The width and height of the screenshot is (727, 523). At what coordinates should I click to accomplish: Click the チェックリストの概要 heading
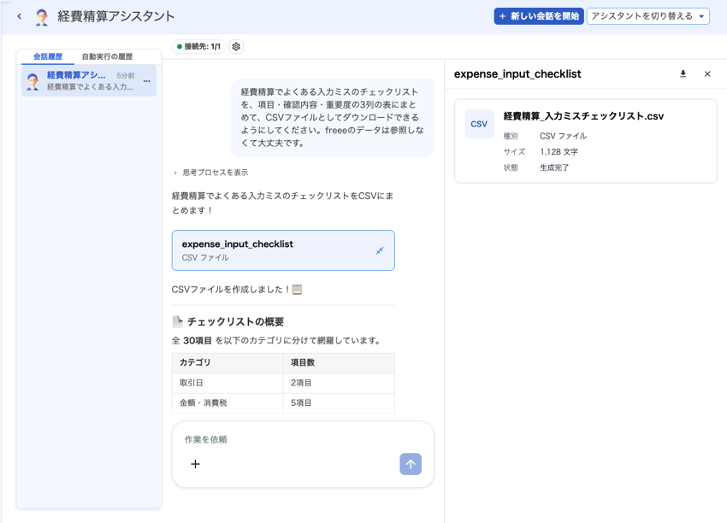[x=235, y=321]
